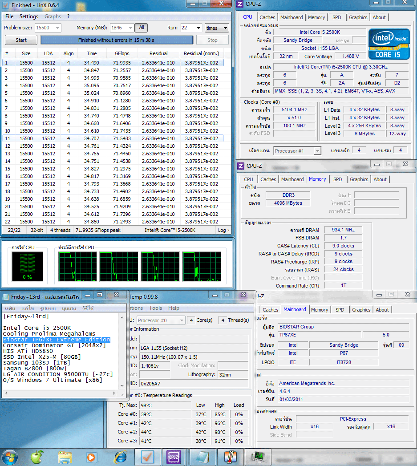Click the right arrow of the Notepad horizontal scrollbar
The height and width of the screenshot is (466, 417).
(114, 393)
